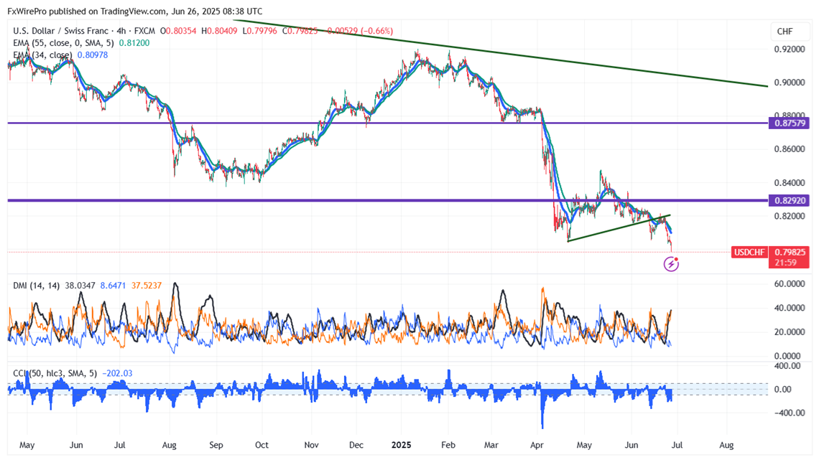Click the low price L0.79796
Image resolution: width=814 pixels, height=460 pixels.
(259, 31)
